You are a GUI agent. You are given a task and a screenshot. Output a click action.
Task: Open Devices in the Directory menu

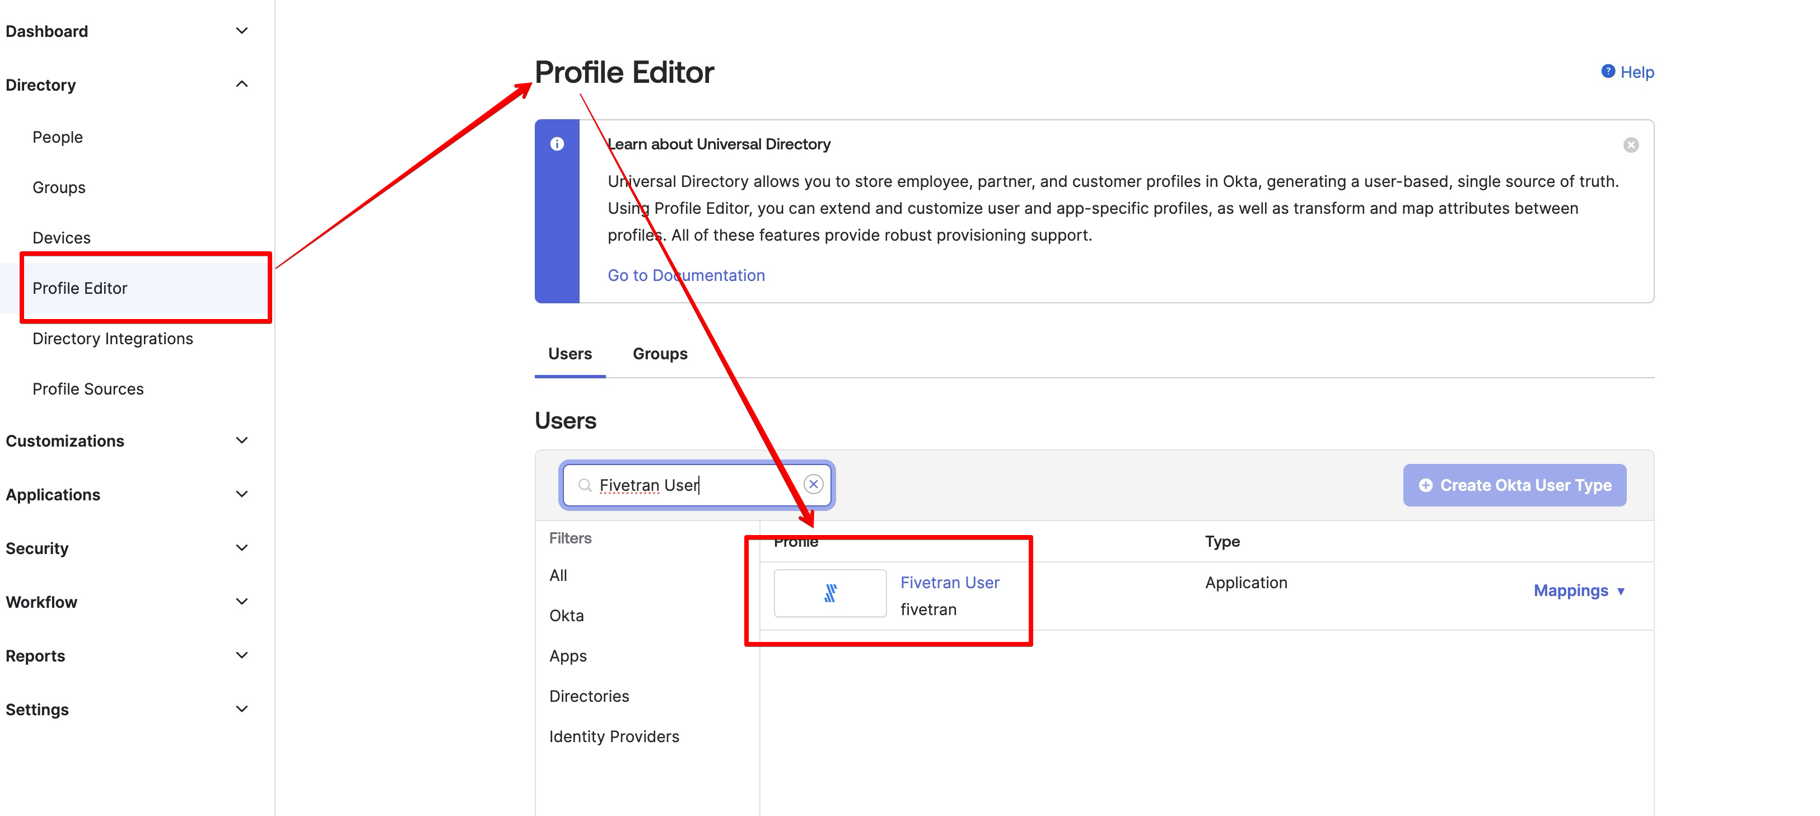62,238
